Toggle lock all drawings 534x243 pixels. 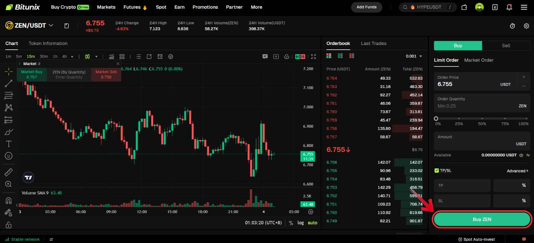[9, 225]
